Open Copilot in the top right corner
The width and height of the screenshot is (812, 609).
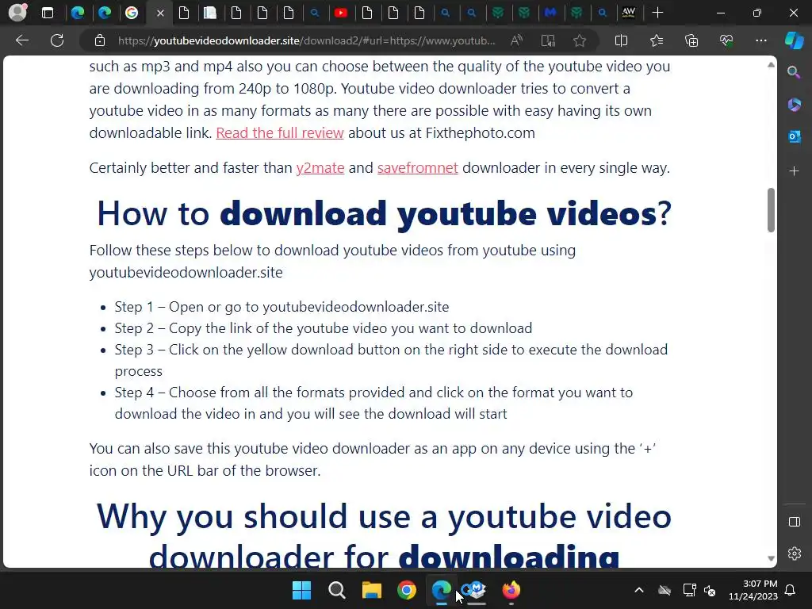tap(794, 40)
